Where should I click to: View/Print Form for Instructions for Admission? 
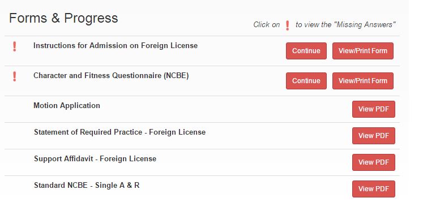pos(363,51)
